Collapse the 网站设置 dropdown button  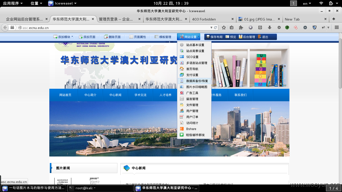point(189,37)
